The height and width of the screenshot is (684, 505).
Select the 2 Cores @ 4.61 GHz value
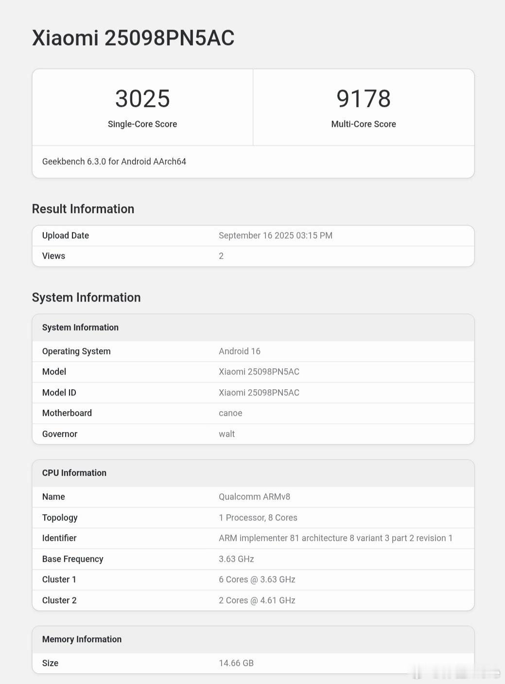coord(257,600)
